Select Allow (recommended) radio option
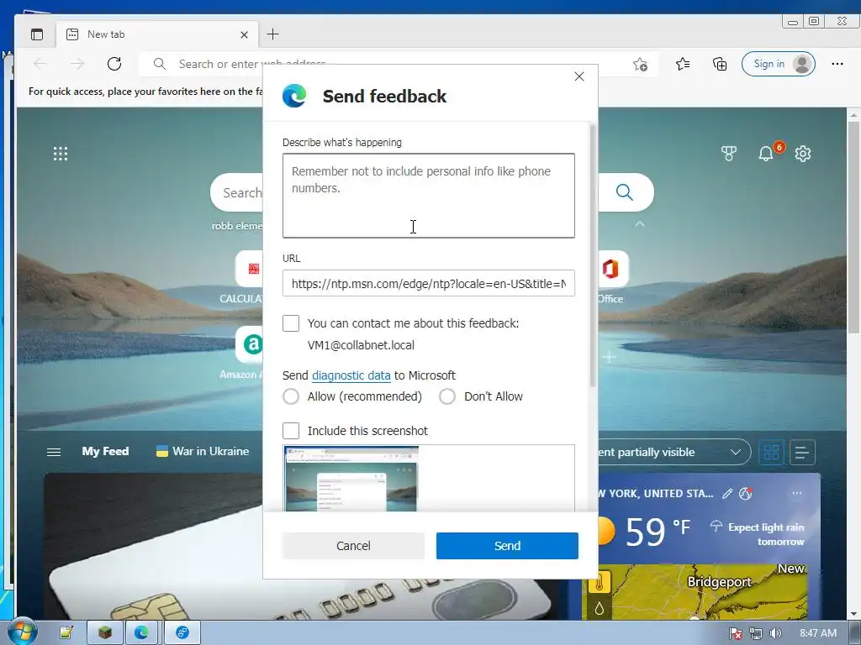 click(291, 396)
